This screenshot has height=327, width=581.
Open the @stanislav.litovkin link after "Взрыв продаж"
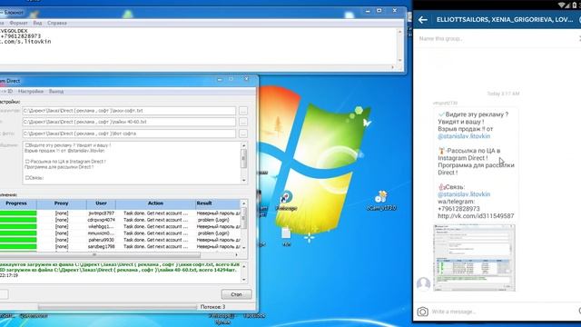(464, 136)
